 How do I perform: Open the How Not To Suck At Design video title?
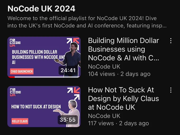click(x=123, y=99)
